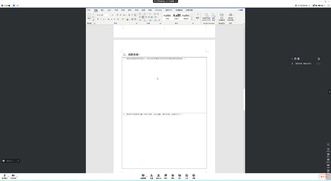Toggle bold formatting in Word ribbon
The image size is (331, 181).
coord(98,19)
